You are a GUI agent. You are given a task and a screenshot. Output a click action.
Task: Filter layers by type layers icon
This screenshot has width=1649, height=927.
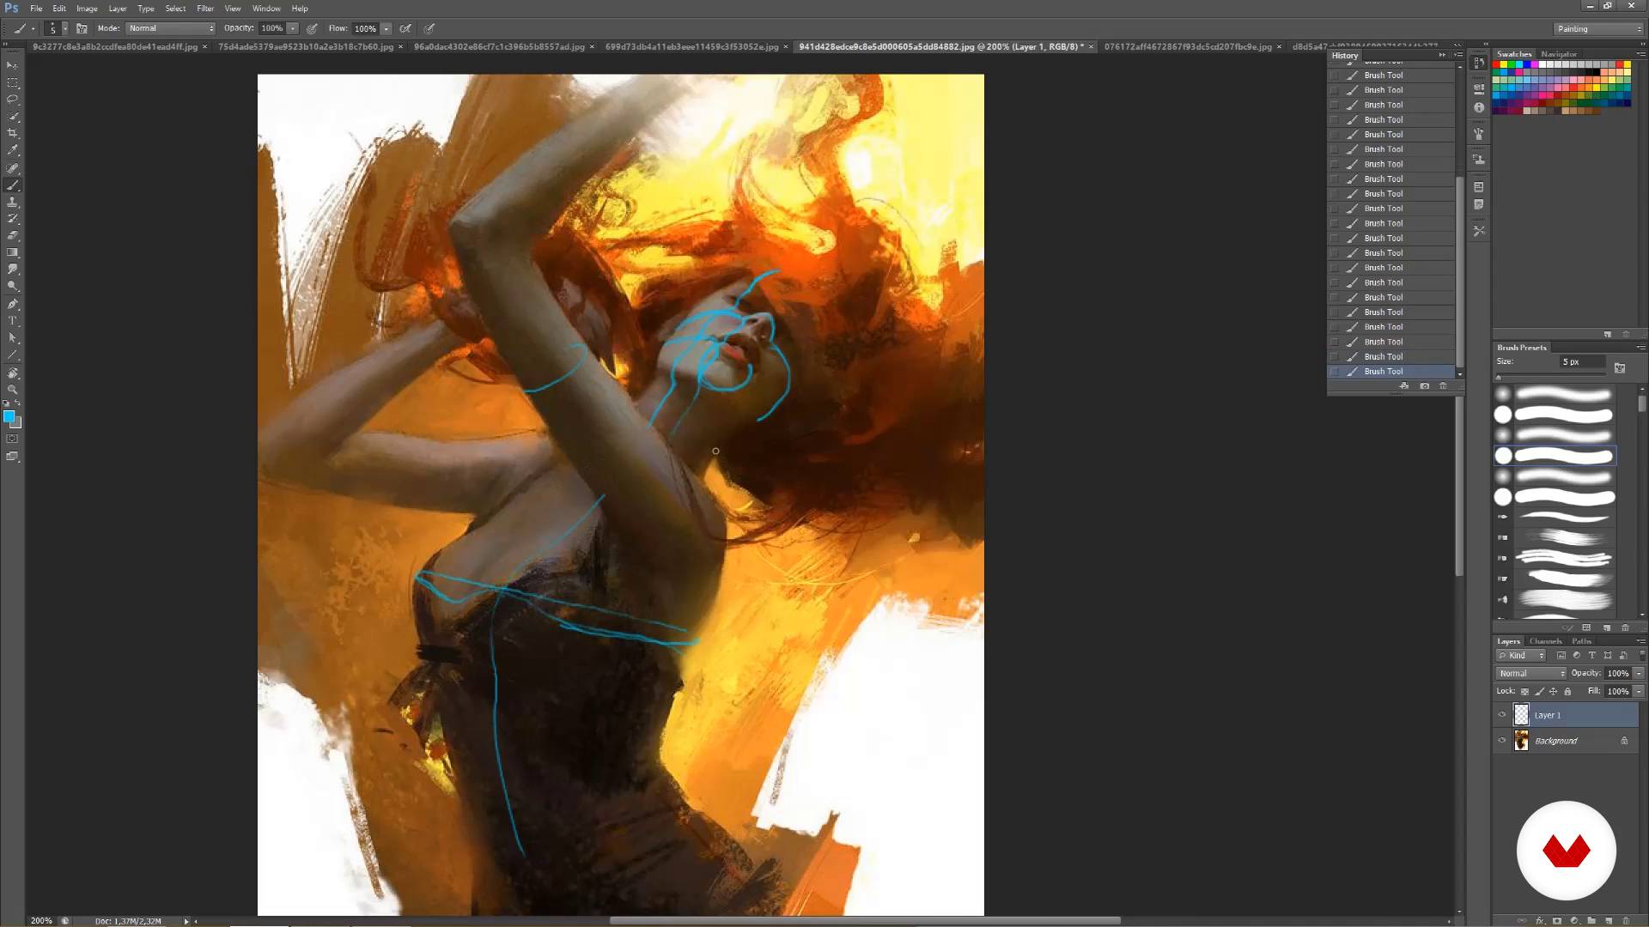1591,656
